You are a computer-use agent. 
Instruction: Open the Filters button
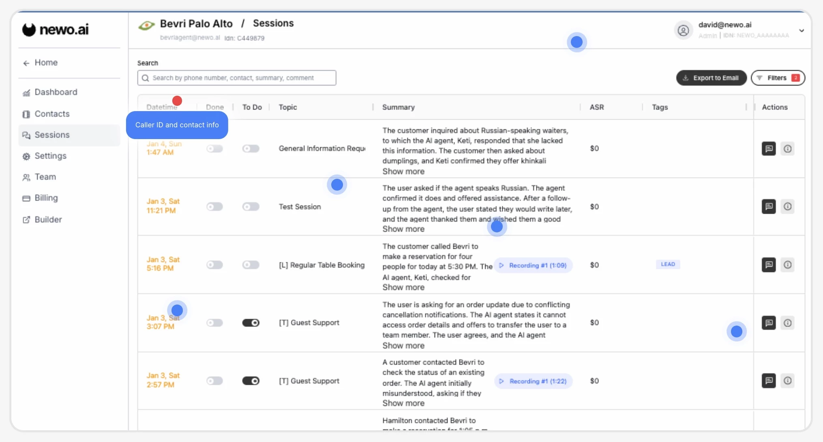[778, 78]
